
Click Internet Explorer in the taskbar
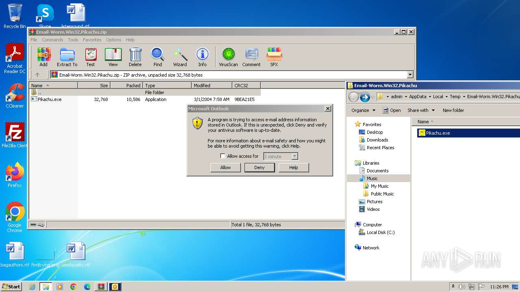pyautogui.click(x=32, y=287)
